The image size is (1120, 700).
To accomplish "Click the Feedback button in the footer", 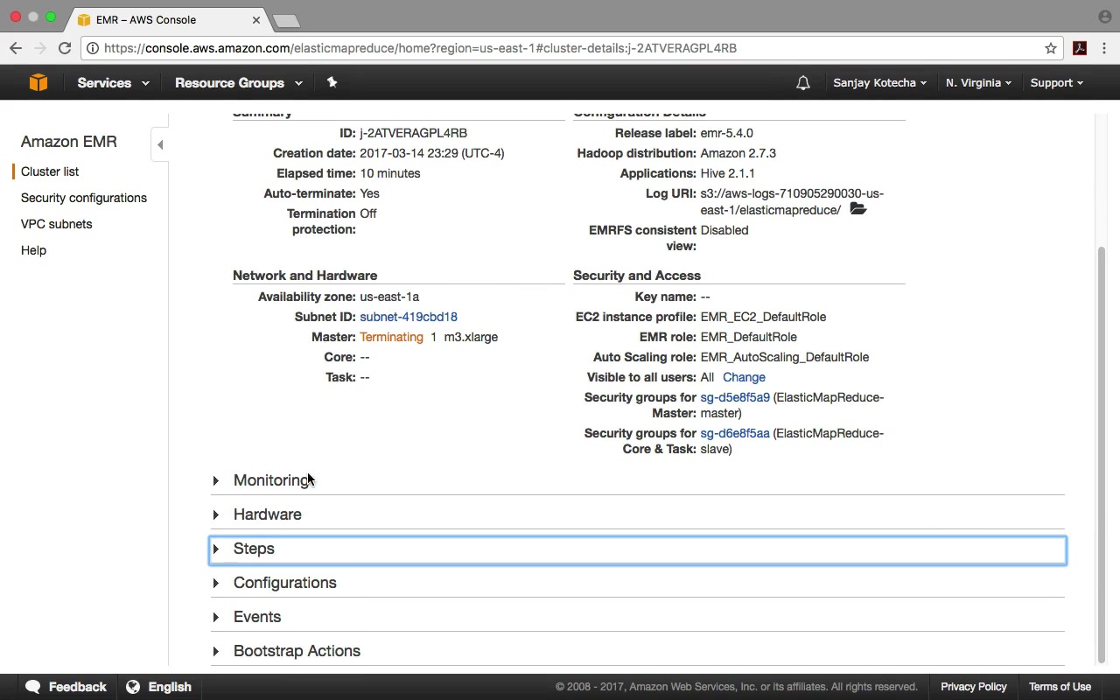I will tap(66, 687).
